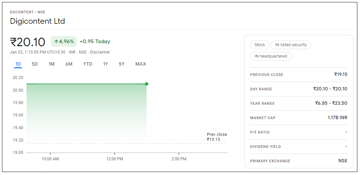Select the IN headquartered chip

coord(271,56)
